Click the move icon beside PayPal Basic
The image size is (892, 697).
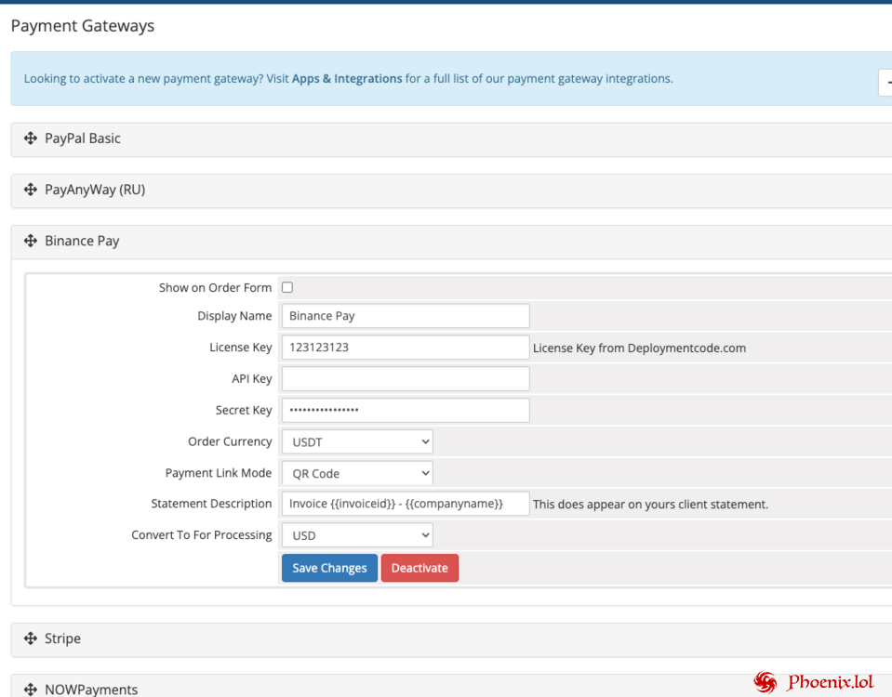31,138
